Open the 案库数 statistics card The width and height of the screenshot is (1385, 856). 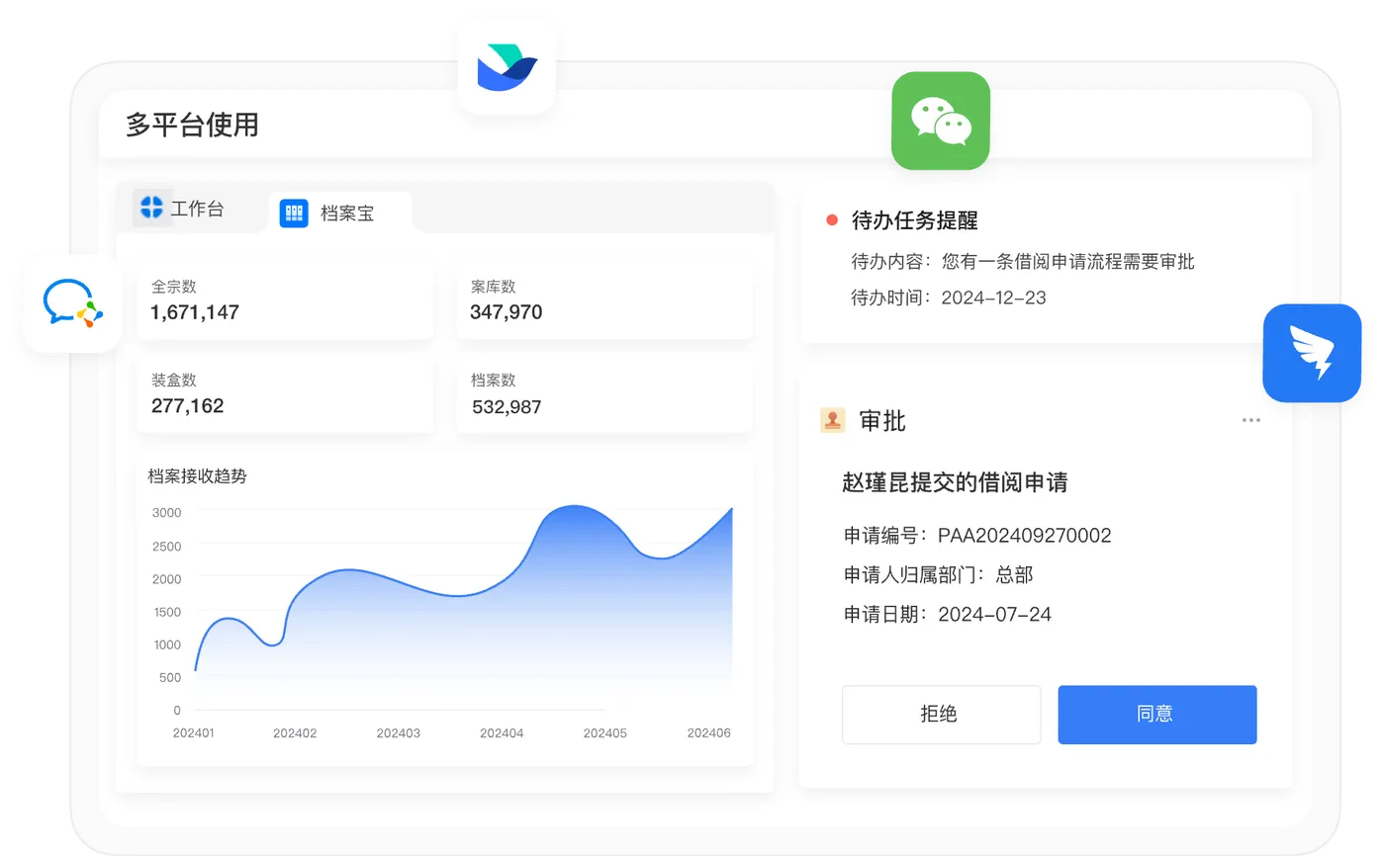point(603,300)
